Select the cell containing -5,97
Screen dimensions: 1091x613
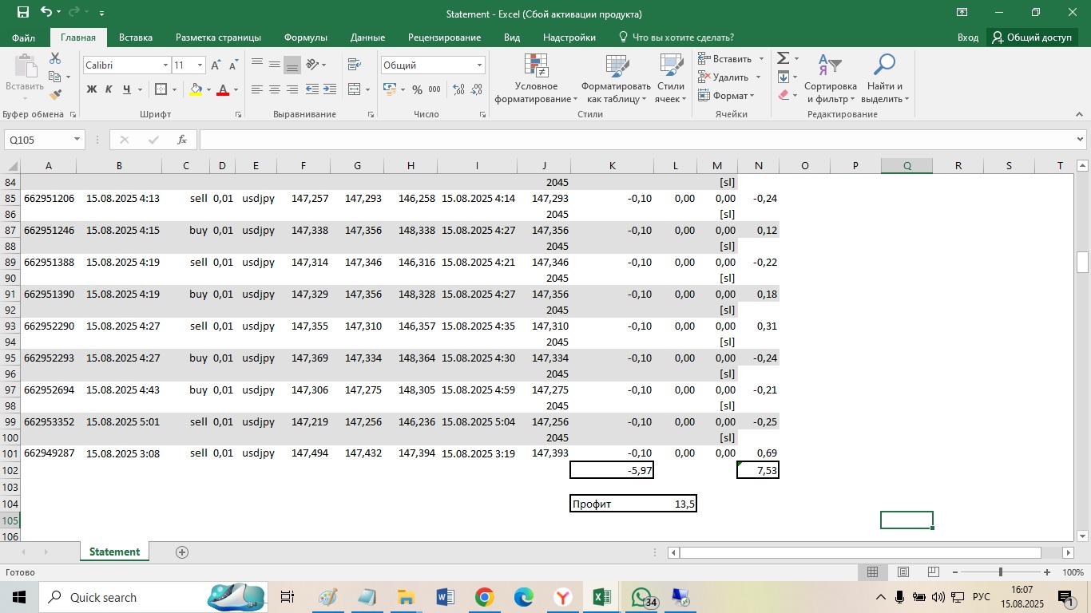click(x=612, y=470)
